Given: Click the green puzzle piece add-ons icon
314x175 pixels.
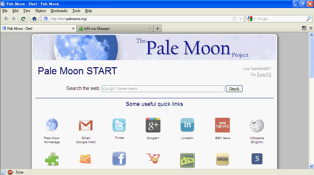Looking at the screenshot, I should tap(52, 159).
